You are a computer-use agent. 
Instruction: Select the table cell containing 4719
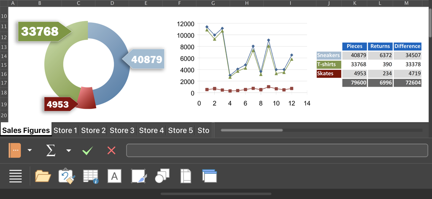(407, 74)
